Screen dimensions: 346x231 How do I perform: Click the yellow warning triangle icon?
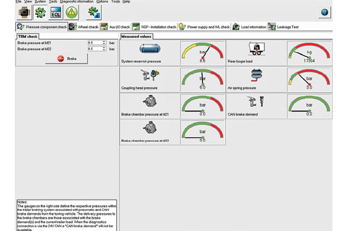71,13
